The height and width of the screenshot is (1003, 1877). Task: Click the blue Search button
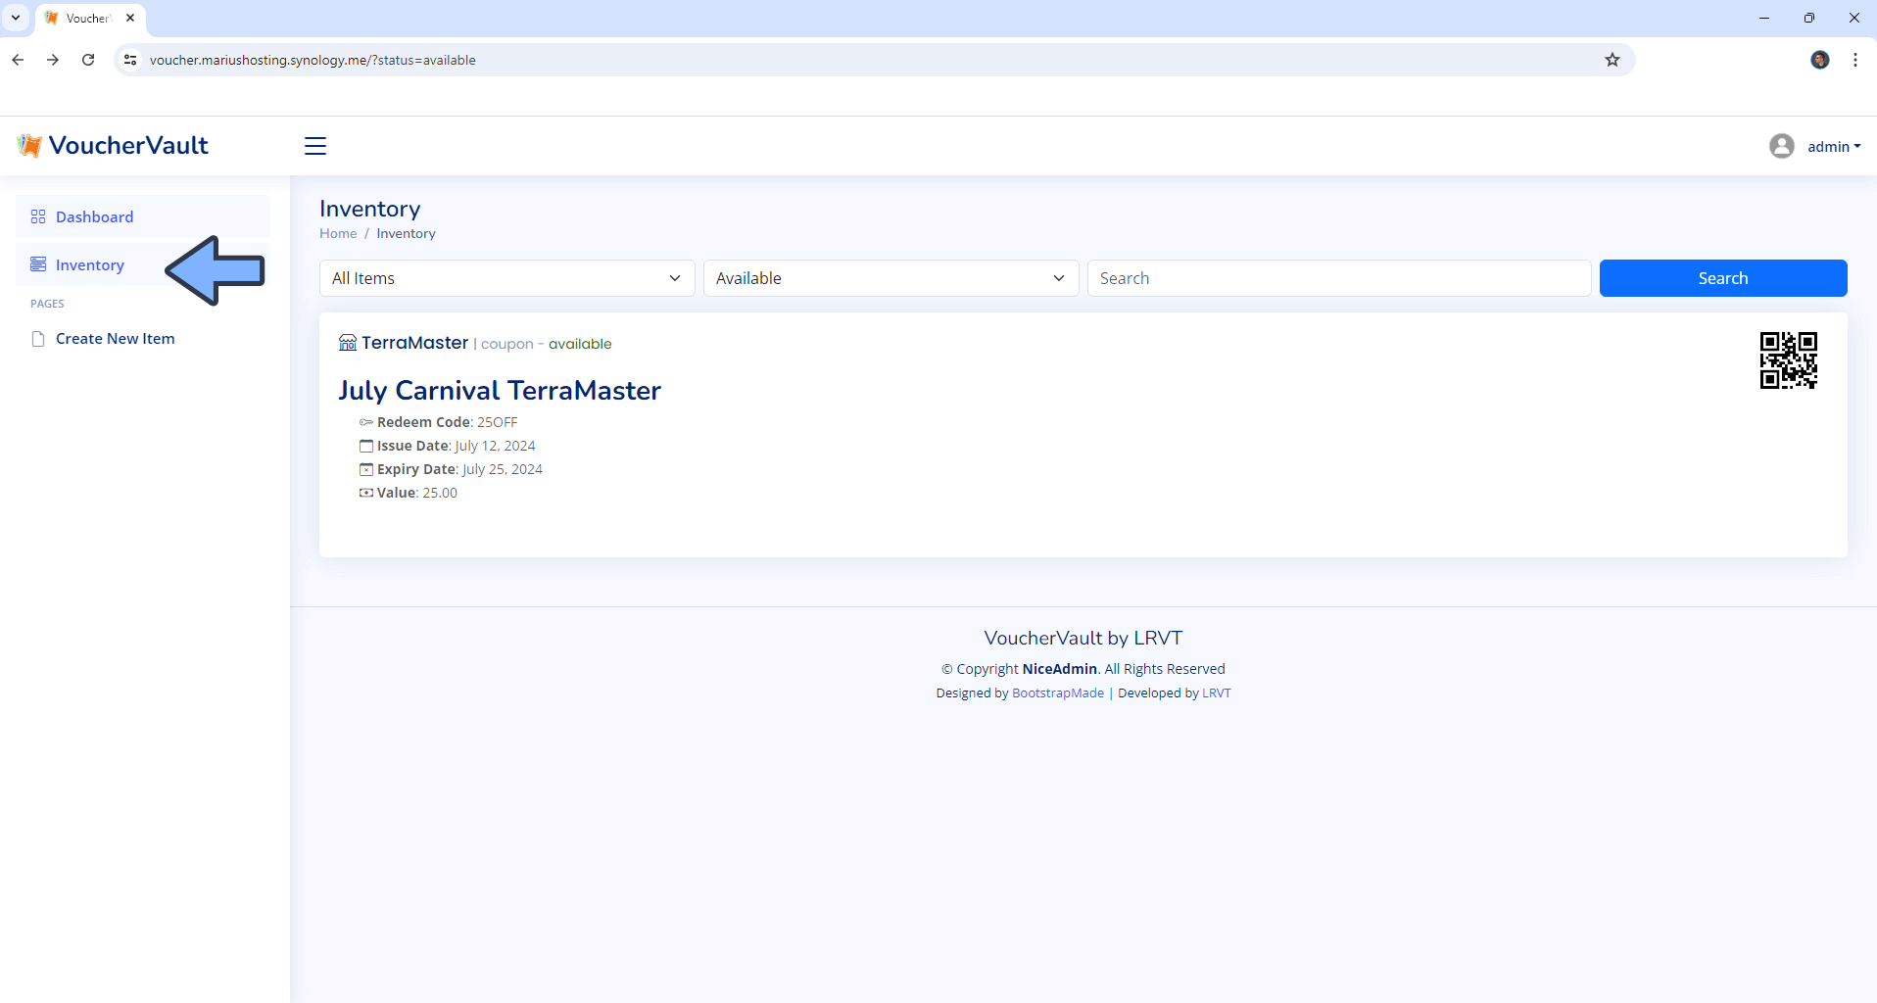[1723, 278]
